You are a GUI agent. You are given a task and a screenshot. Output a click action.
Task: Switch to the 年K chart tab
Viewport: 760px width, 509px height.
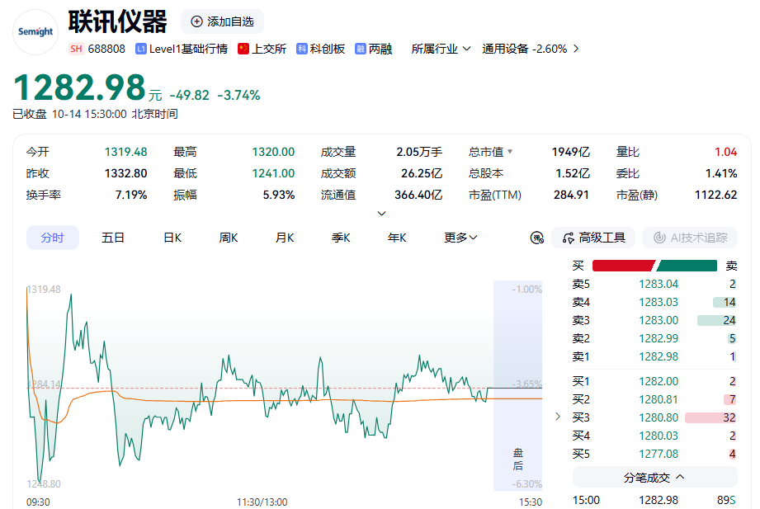397,238
